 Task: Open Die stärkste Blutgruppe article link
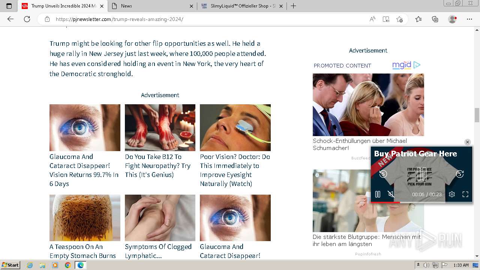point(367,240)
